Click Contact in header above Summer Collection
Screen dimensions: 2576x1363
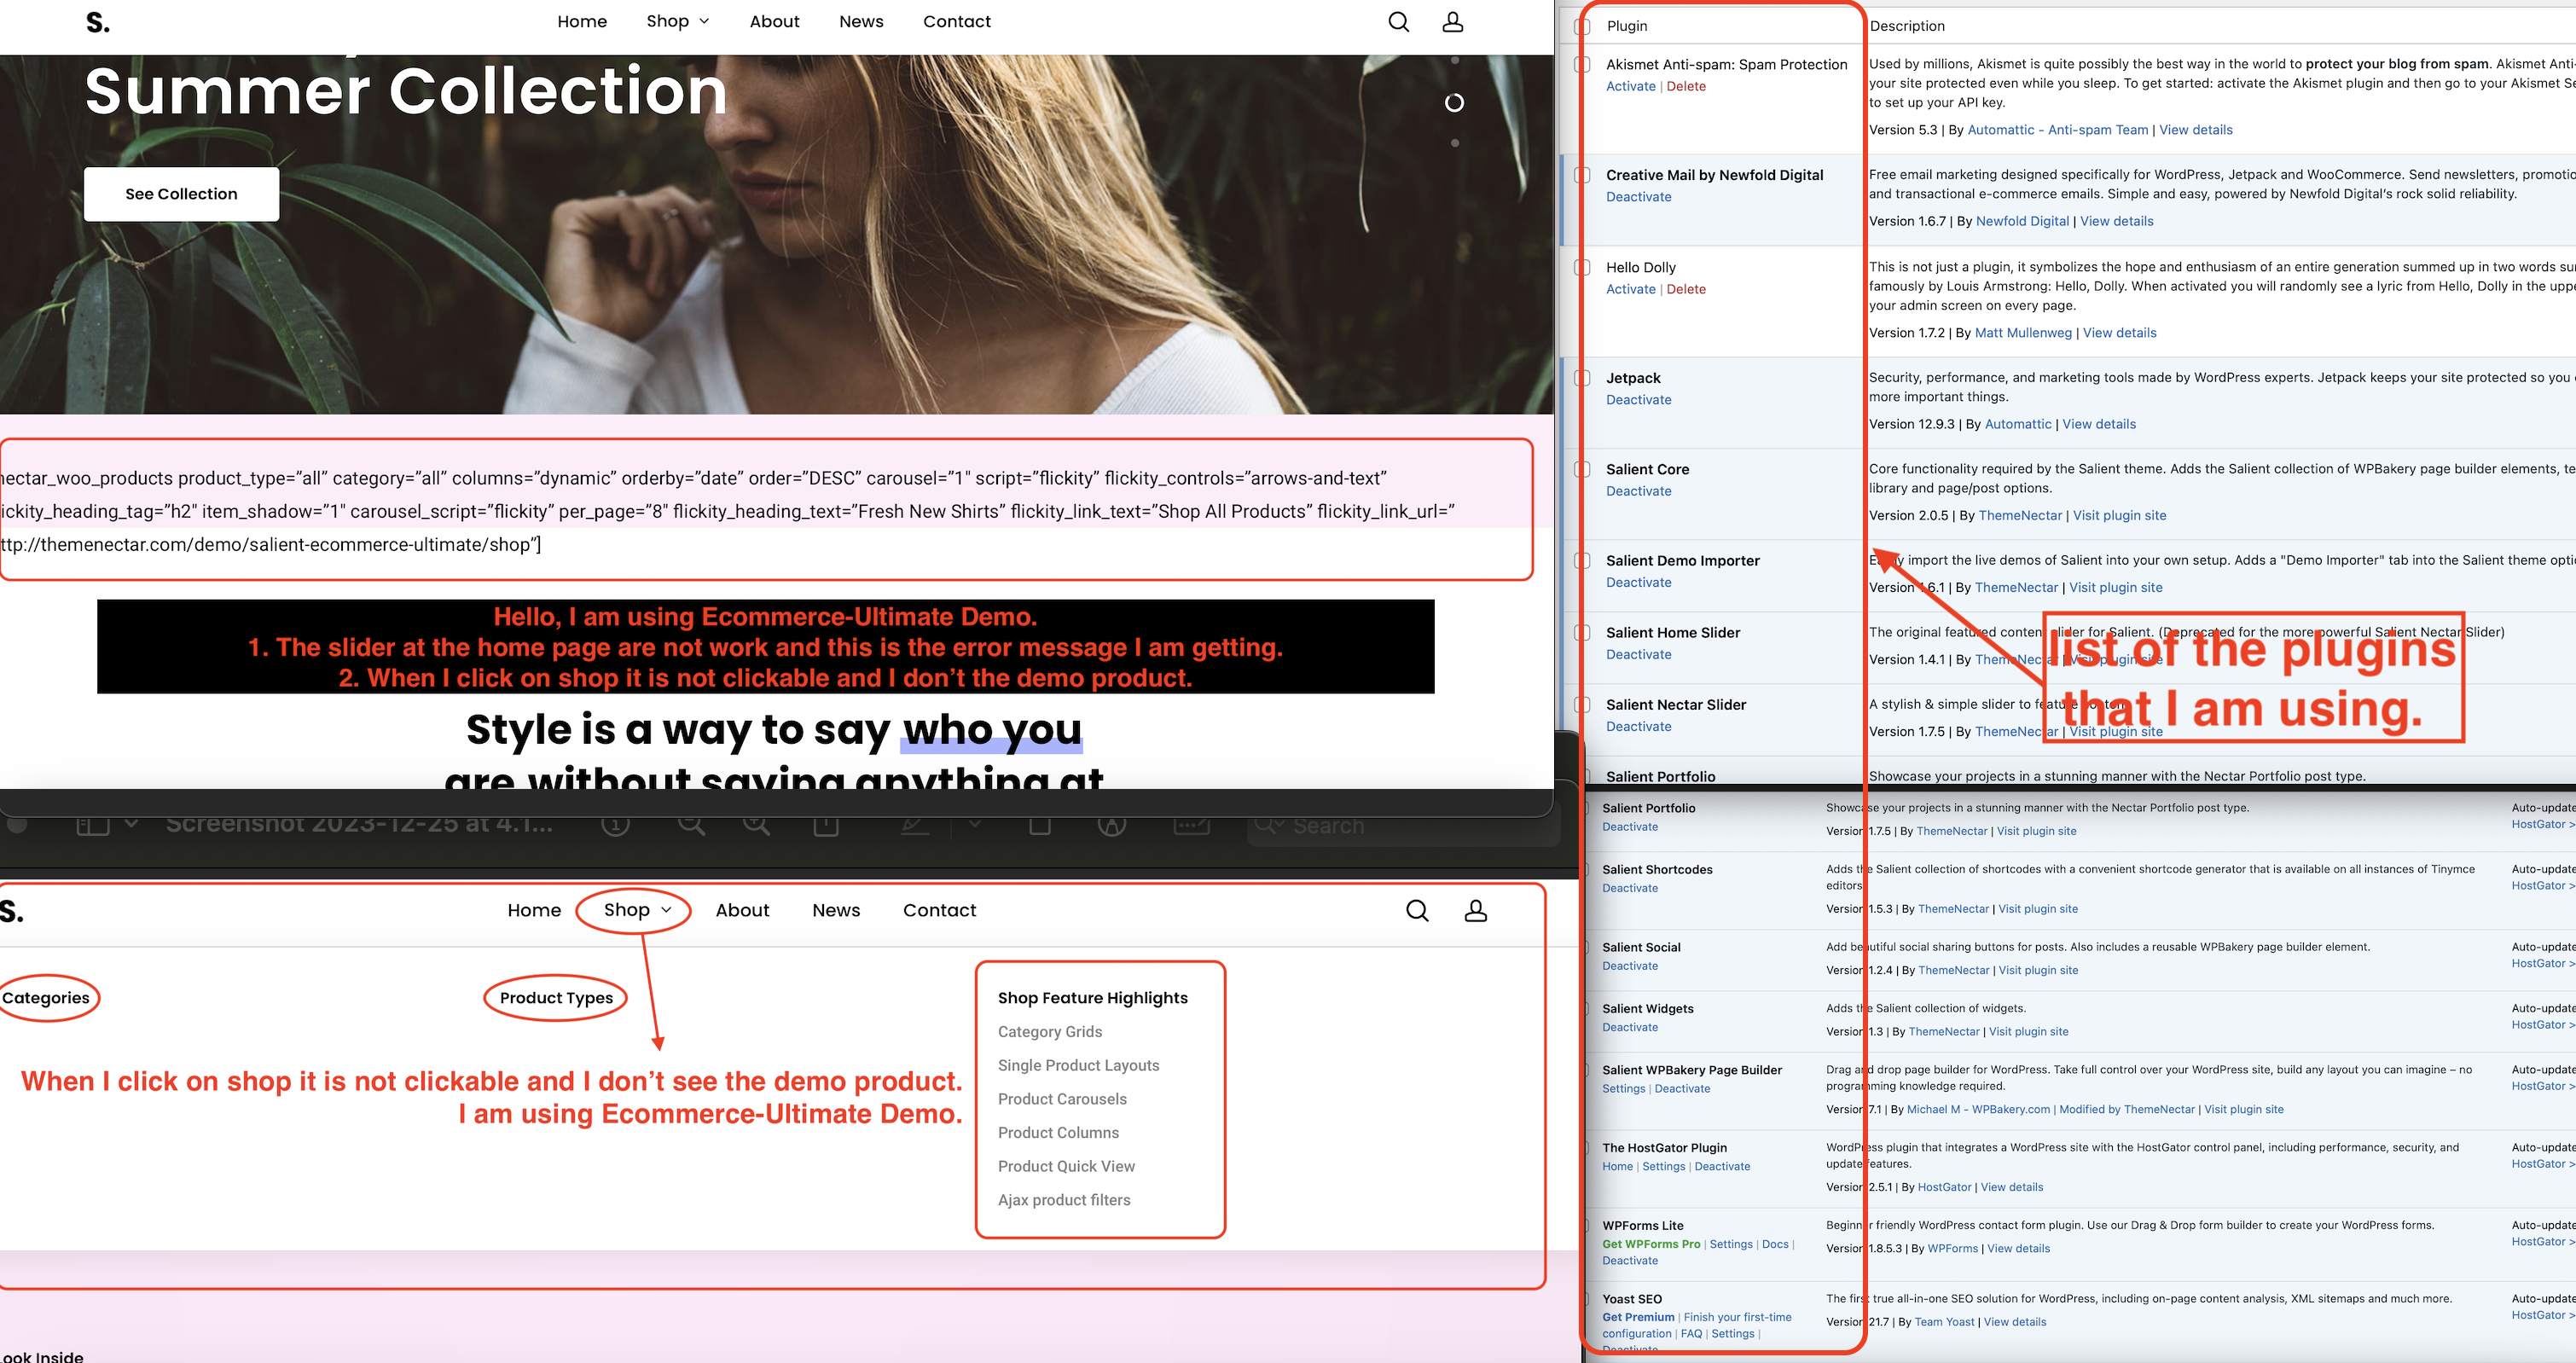click(x=956, y=22)
